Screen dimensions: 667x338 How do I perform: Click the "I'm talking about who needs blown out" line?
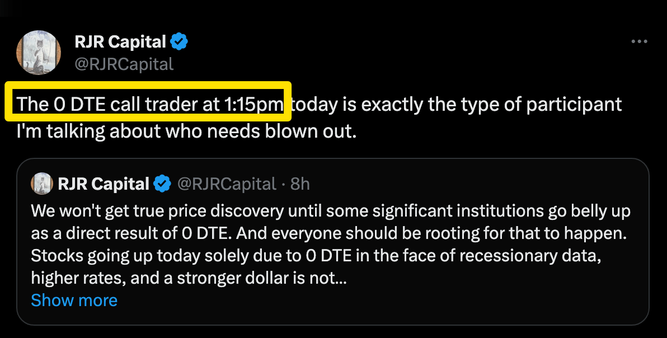click(x=186, y=132)
